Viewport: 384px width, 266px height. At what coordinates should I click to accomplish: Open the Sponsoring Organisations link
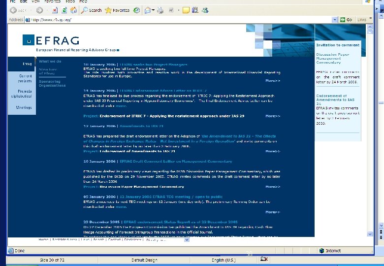point(52,84)
